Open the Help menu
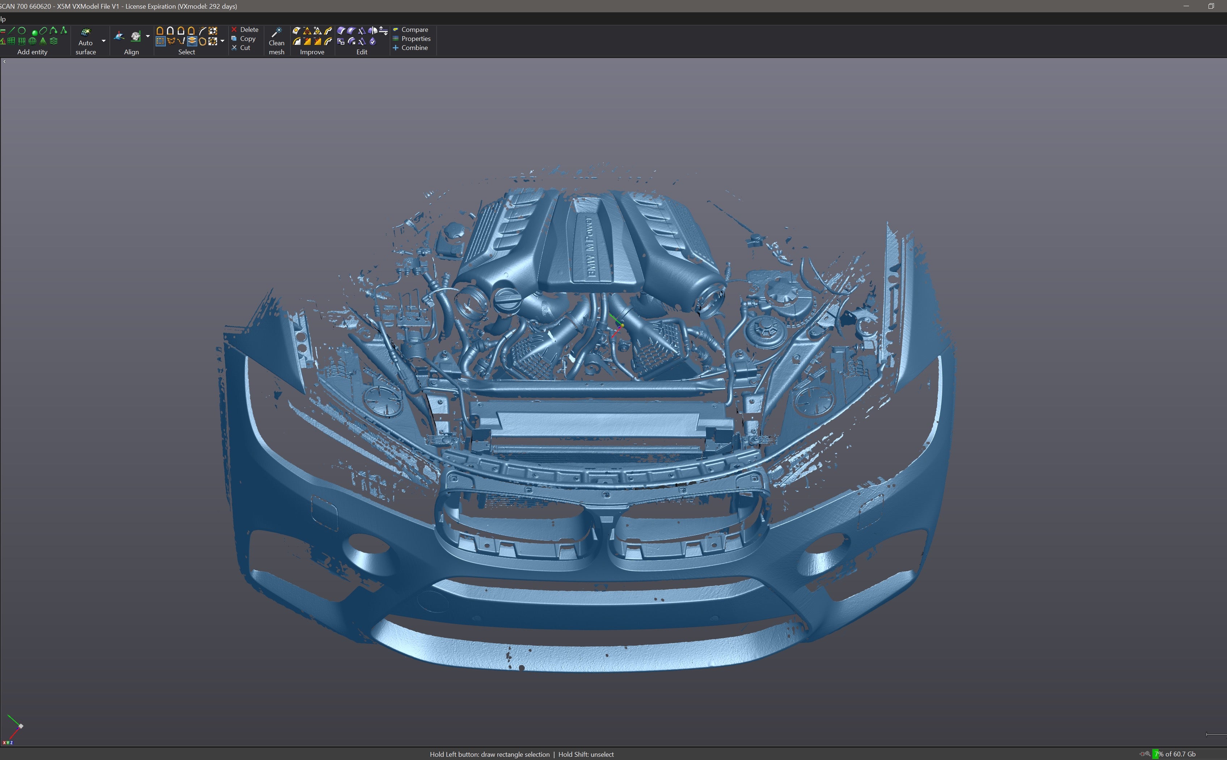 (3, 18)
